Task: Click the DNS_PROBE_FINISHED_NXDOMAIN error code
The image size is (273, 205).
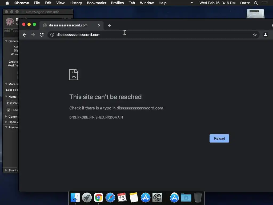Action: click(x=96, y=117)
